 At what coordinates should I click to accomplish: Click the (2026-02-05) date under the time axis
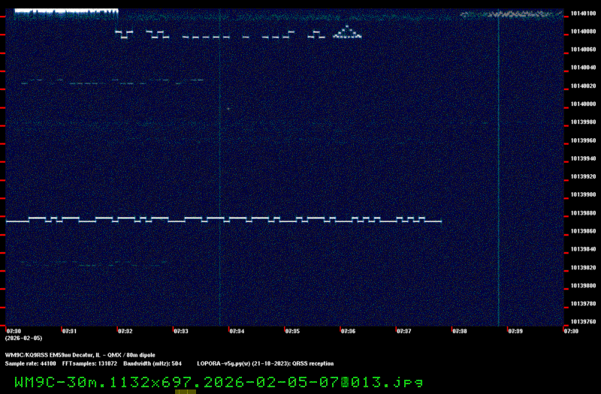tap(23, 338)
